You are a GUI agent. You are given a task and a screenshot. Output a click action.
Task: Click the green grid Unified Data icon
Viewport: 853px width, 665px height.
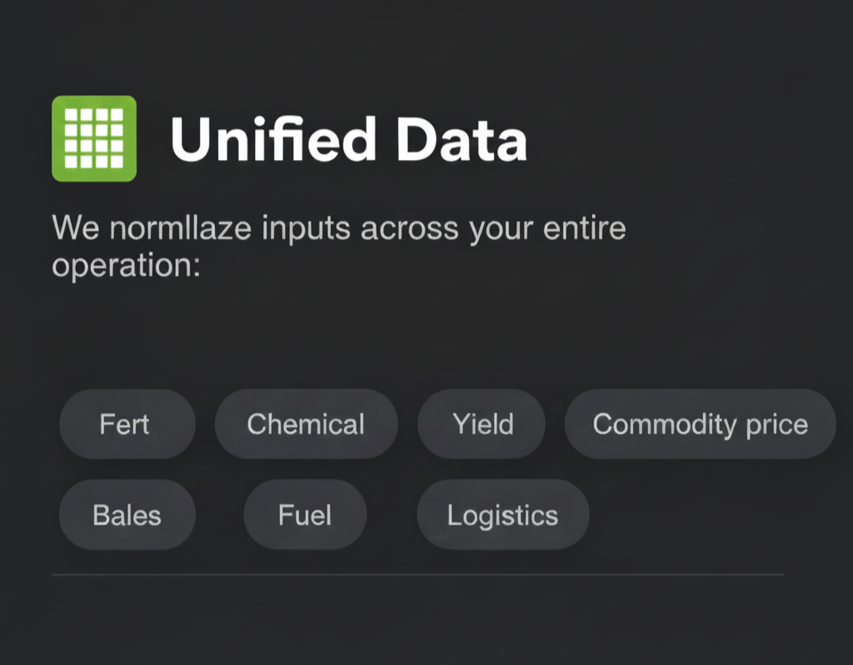(x=94, y=139)
